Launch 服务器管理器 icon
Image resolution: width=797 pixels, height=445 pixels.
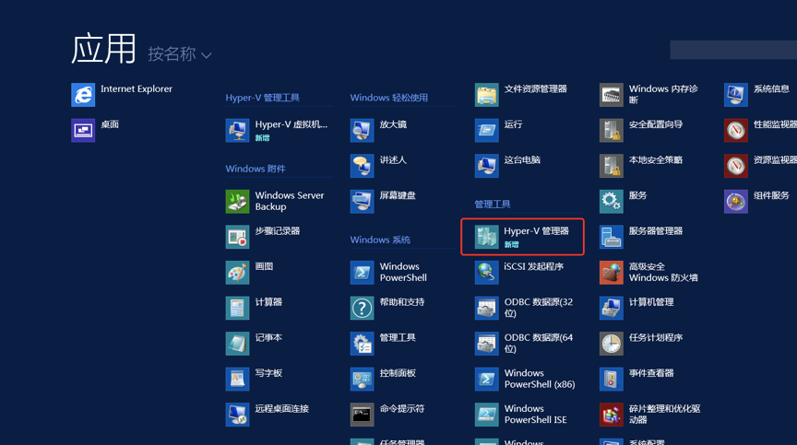pos(611,237)
